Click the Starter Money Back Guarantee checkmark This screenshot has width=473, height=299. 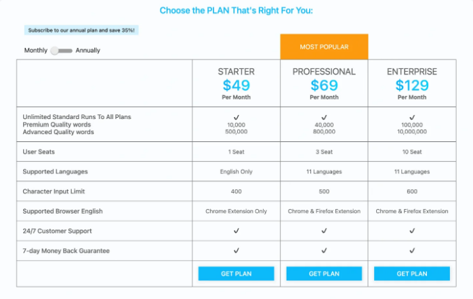[x=236, y=250]
